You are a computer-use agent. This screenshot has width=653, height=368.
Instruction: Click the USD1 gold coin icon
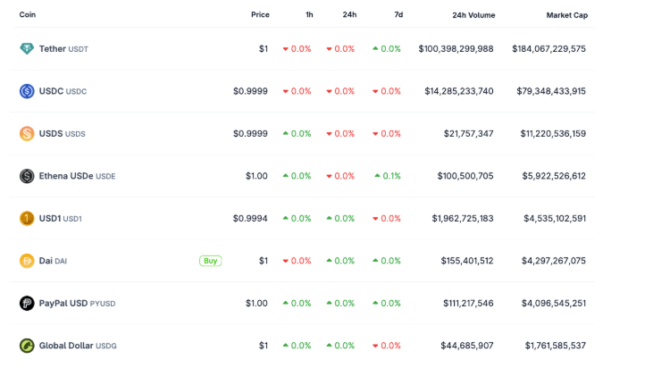pos(27,218)
